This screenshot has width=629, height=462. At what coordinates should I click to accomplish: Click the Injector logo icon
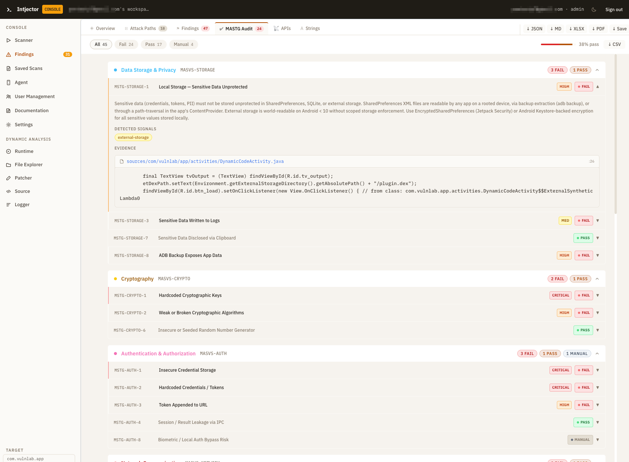(9, 10)
